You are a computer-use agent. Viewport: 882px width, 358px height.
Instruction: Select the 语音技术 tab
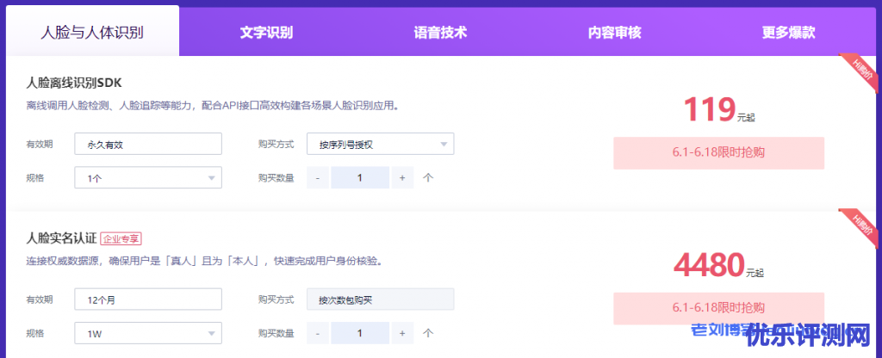tap(440, 33)
